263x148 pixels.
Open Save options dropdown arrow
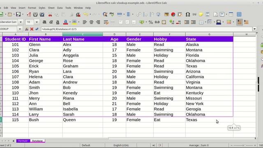(x=23, y=14)
